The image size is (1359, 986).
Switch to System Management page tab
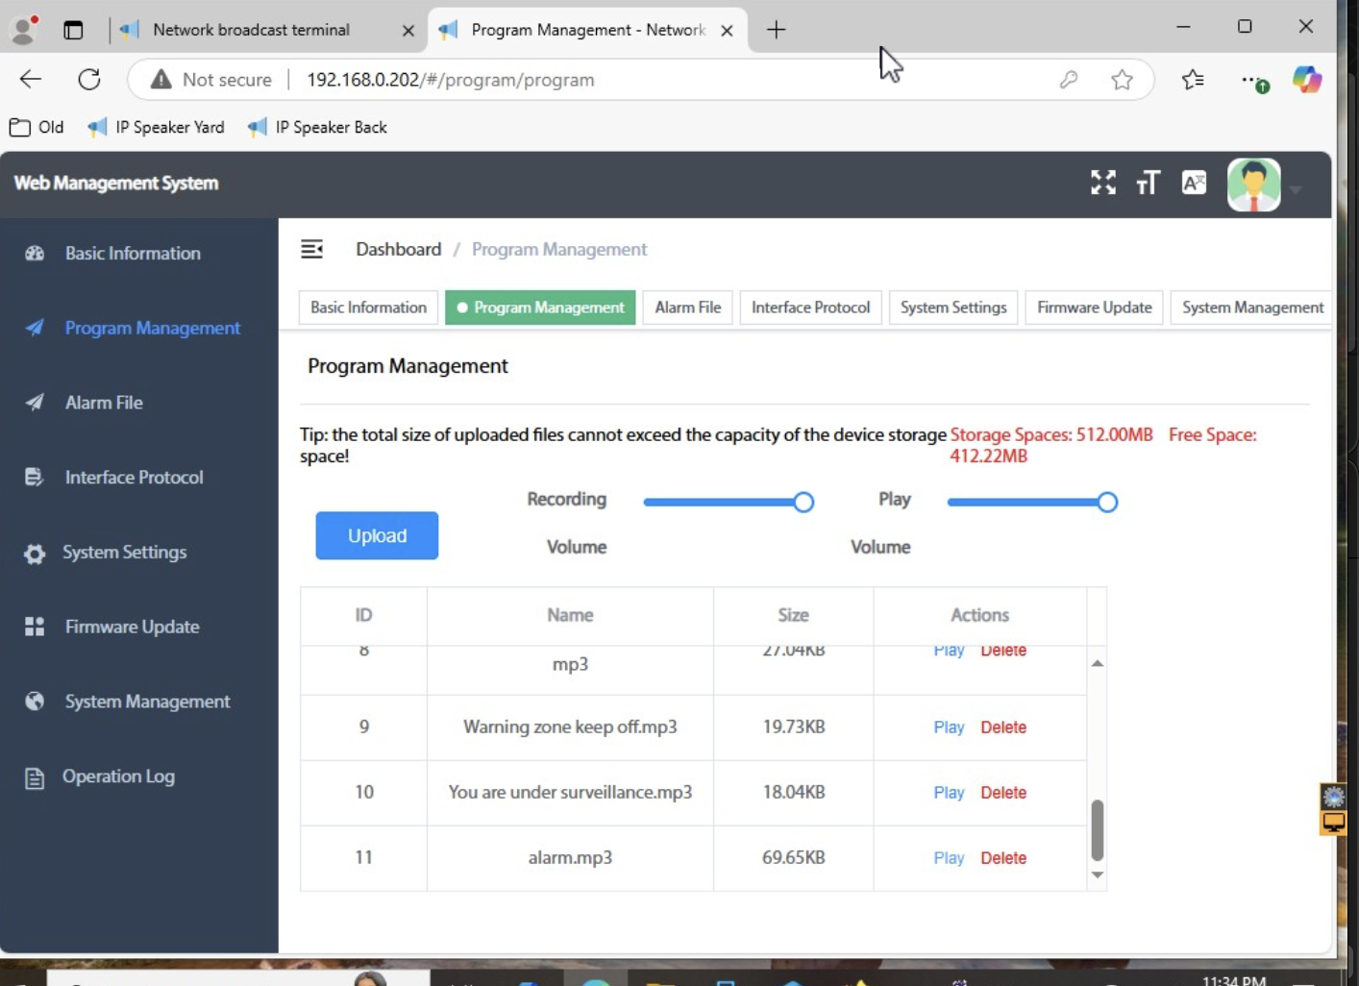click(x=1251, y=308)
